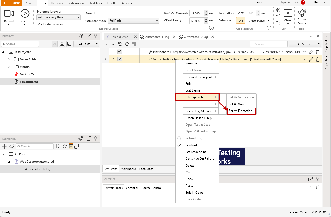Sort elements alphabetically A-Z
The height and width of the screenshot is (217, 331).
[58, 146]
